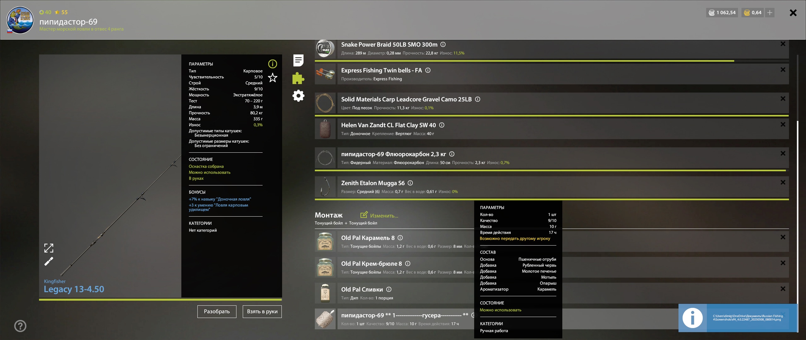The width and height of the screenshot is (806, 340).
Task: Select the Snake Power Braid line thumbnail
Action: click(x=325, y=48)
